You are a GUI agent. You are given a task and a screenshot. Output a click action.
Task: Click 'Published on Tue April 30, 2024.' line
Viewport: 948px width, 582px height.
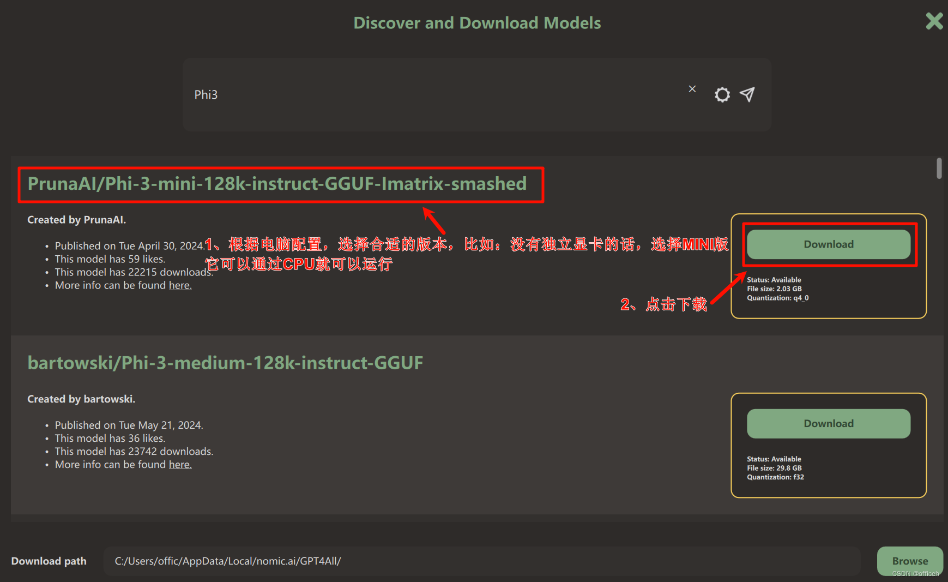(130, 246)
